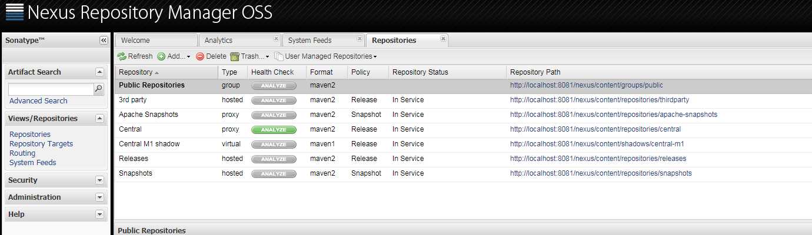Sort by Repository Status column header
This screenshot has width=812, height=235.
[447, 72]
